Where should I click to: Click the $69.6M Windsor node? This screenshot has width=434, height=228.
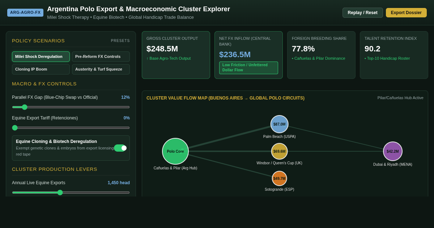(280, 151)
